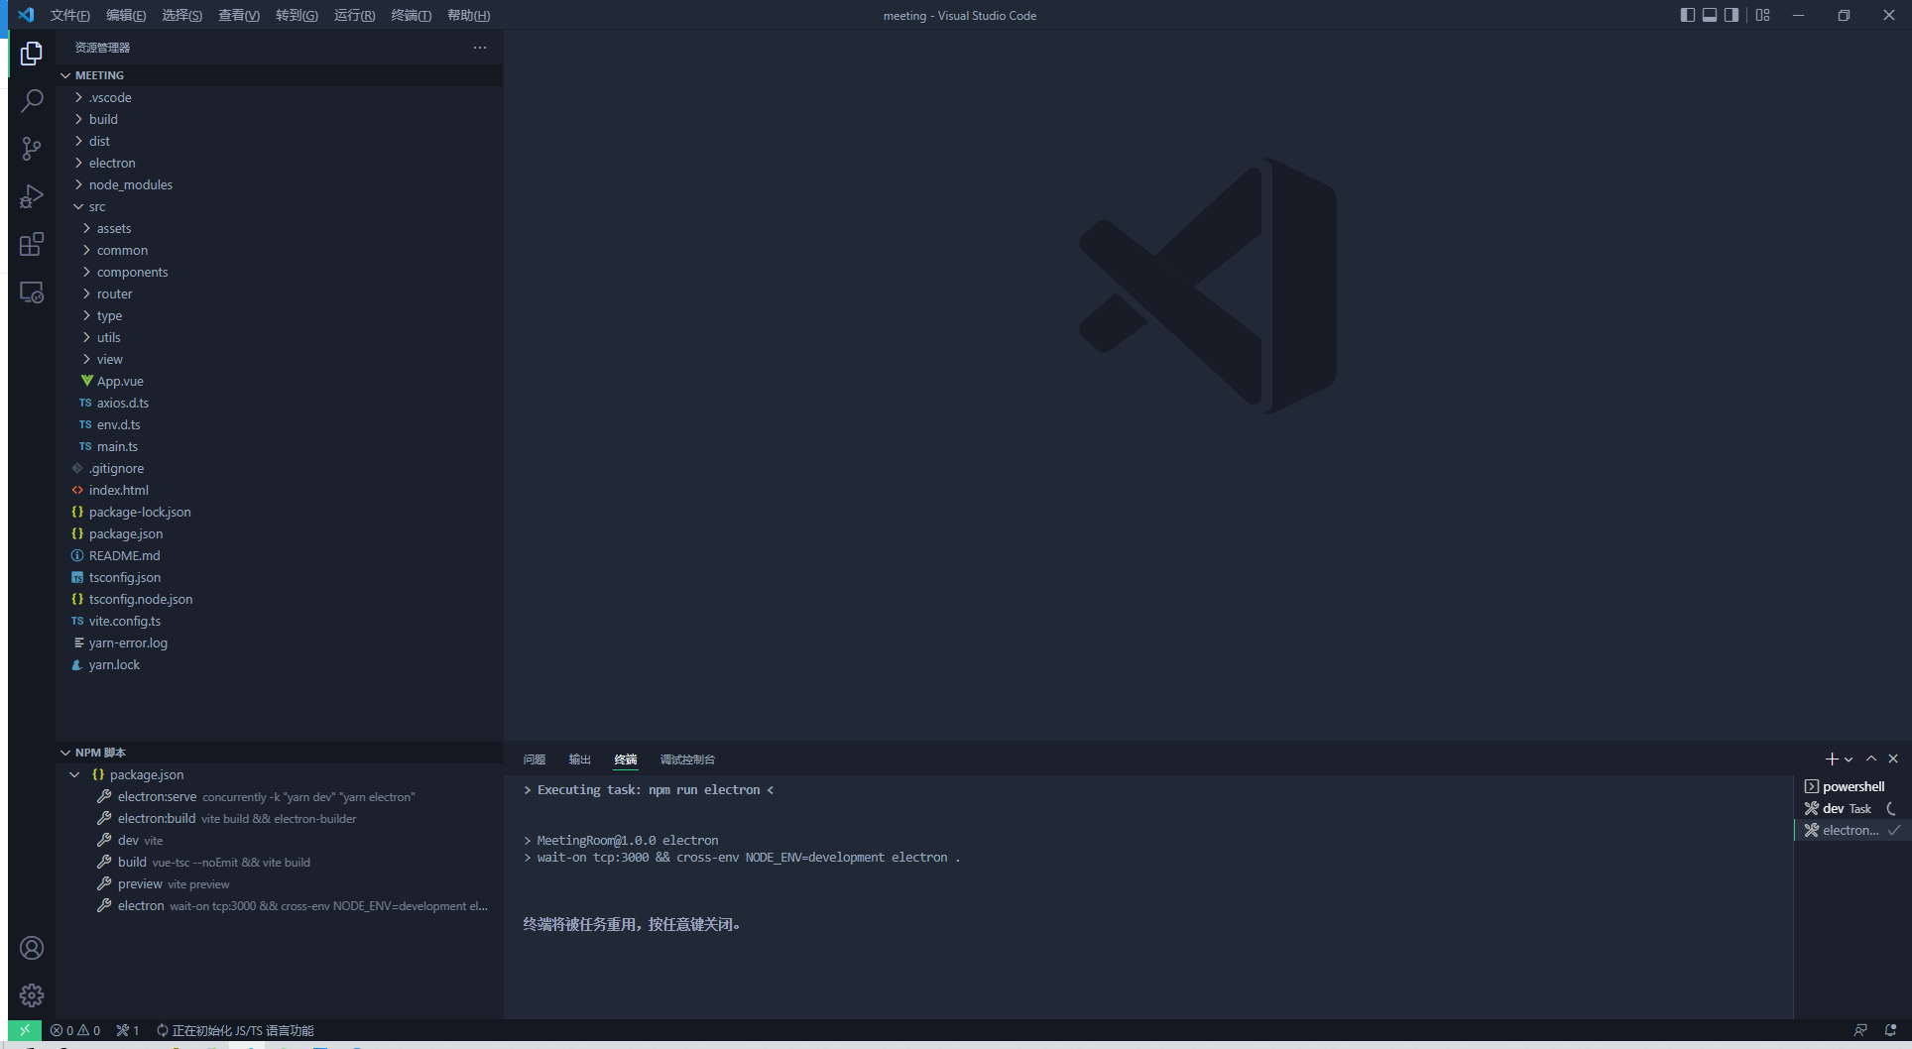The height and width of the screenshot is (1049, 1912).
Task: Select the electron task terminal entry
Action: pyautogui.click(x=1852, y=830)
